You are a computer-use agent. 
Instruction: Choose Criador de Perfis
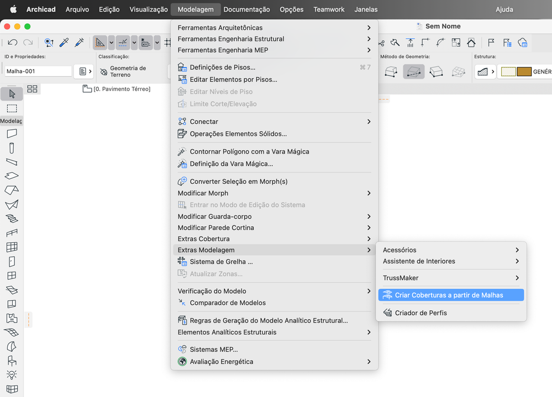click(x=451, y=313)
